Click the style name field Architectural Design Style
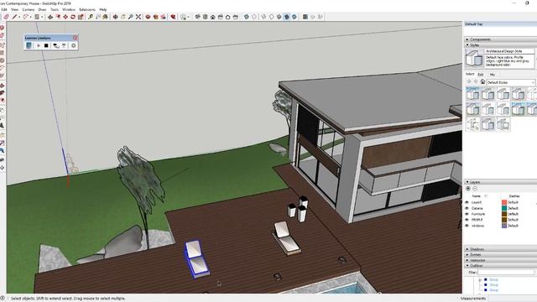This screenshot has width=537, height=302. (x=509, y=51)
